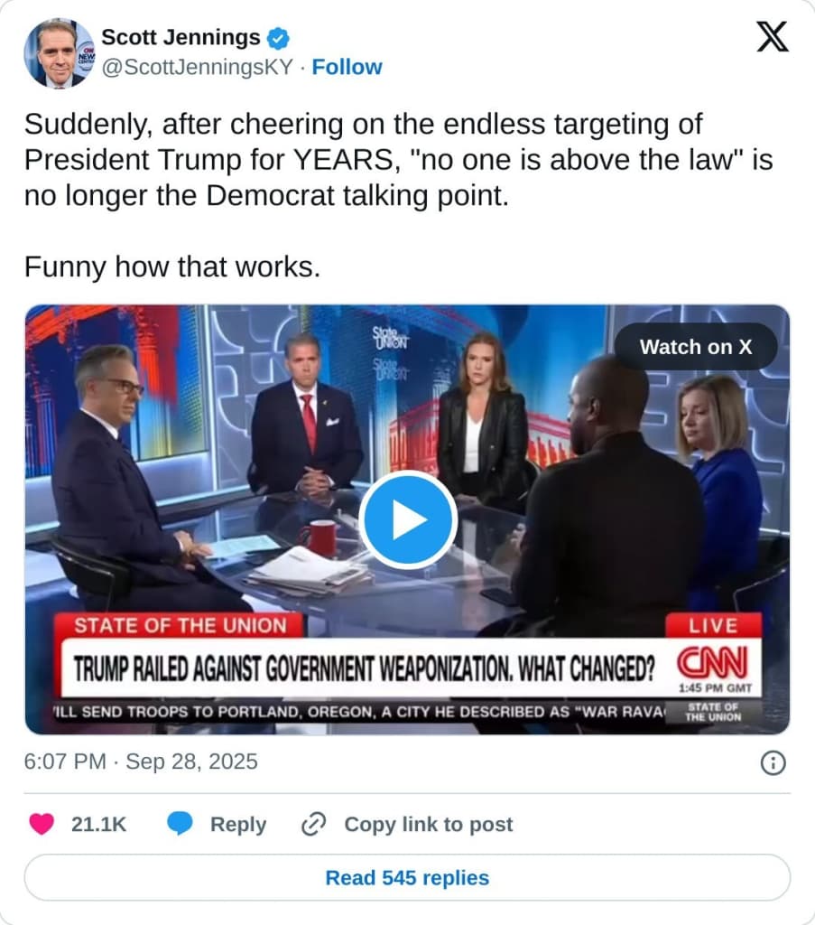Click the blue verified badge
Screen dimensions: 815x925
(x=278, y=38)
